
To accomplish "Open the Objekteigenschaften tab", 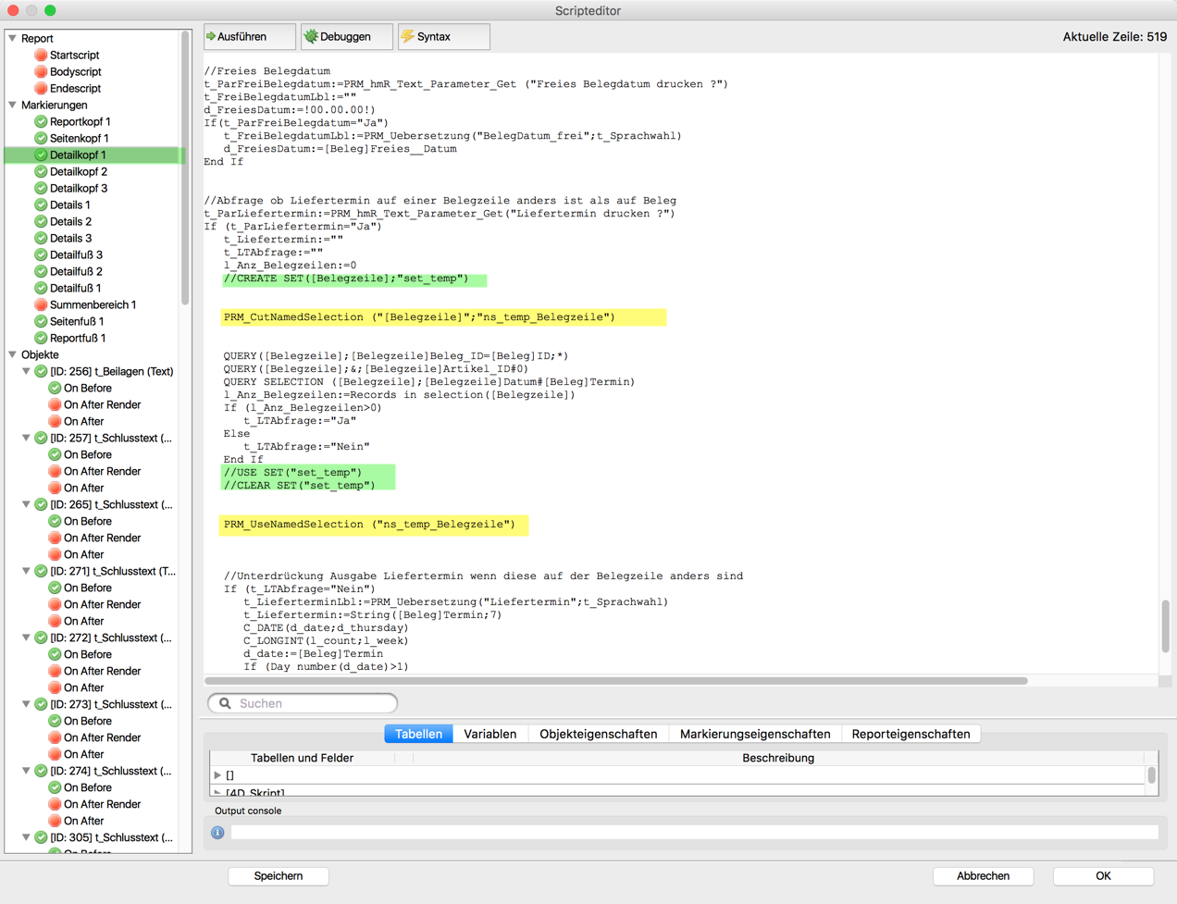I will 598,734.
